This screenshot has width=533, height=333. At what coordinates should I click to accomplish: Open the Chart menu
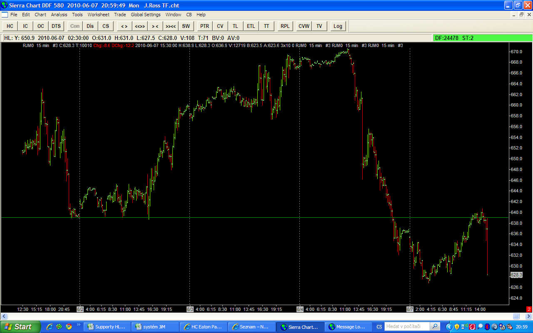pos(40,15)
